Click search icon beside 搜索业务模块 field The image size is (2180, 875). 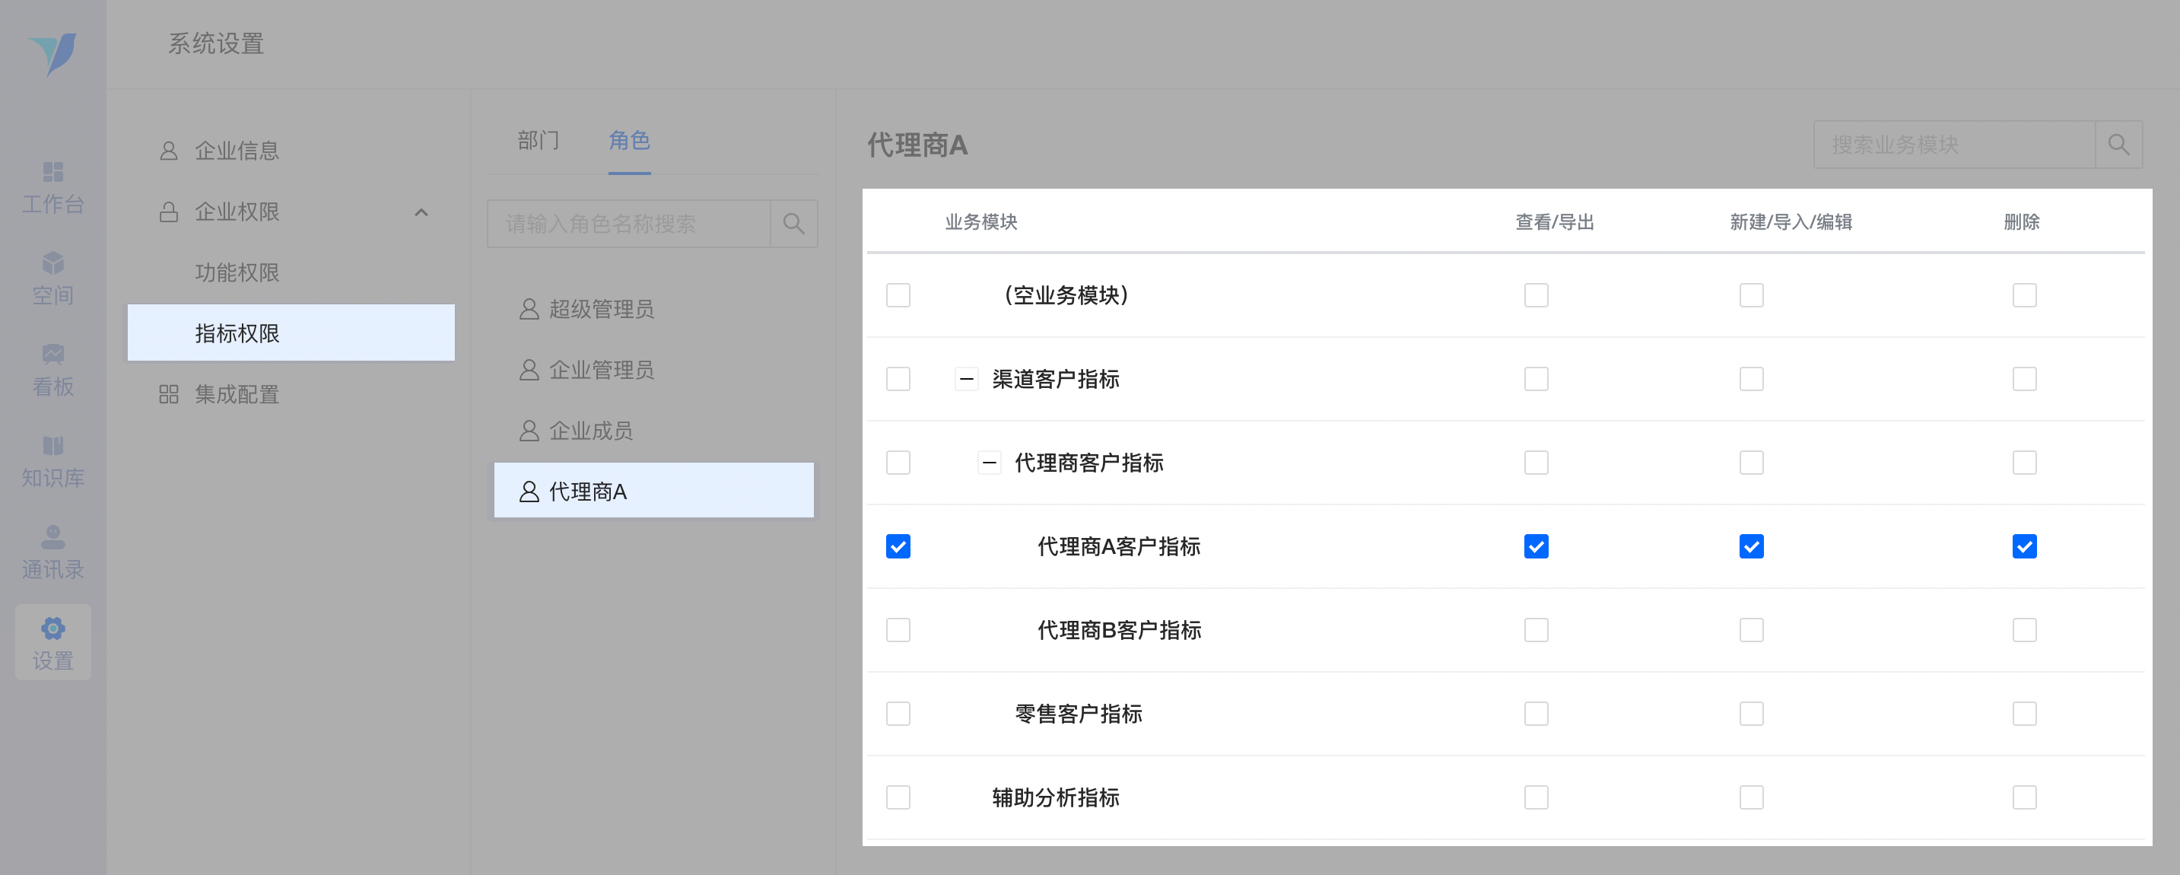pyautogui.click(x=2118, y=145)
